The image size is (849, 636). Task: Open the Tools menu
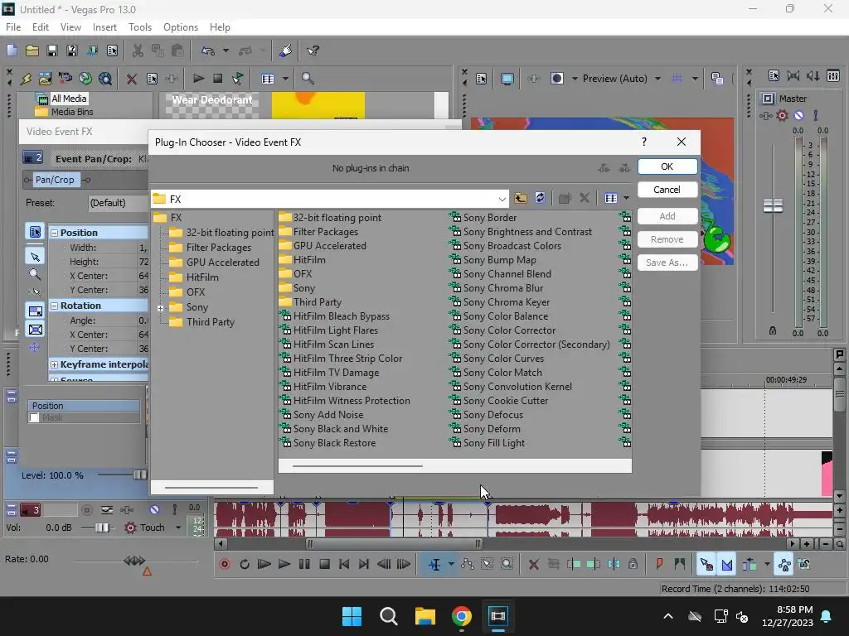coord(139,27)
